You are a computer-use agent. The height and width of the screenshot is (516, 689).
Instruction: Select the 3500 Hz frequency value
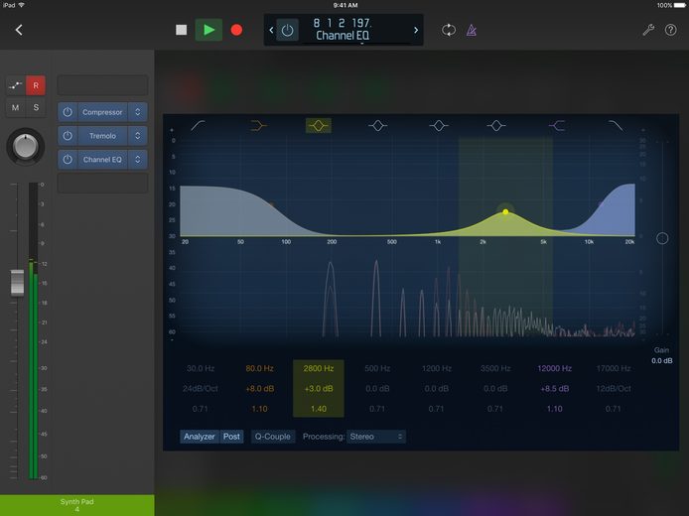click(x=495, y=368)
